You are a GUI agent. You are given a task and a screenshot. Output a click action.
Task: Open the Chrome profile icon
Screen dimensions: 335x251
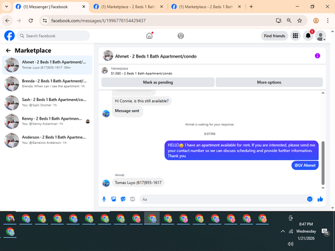(316, 21)
